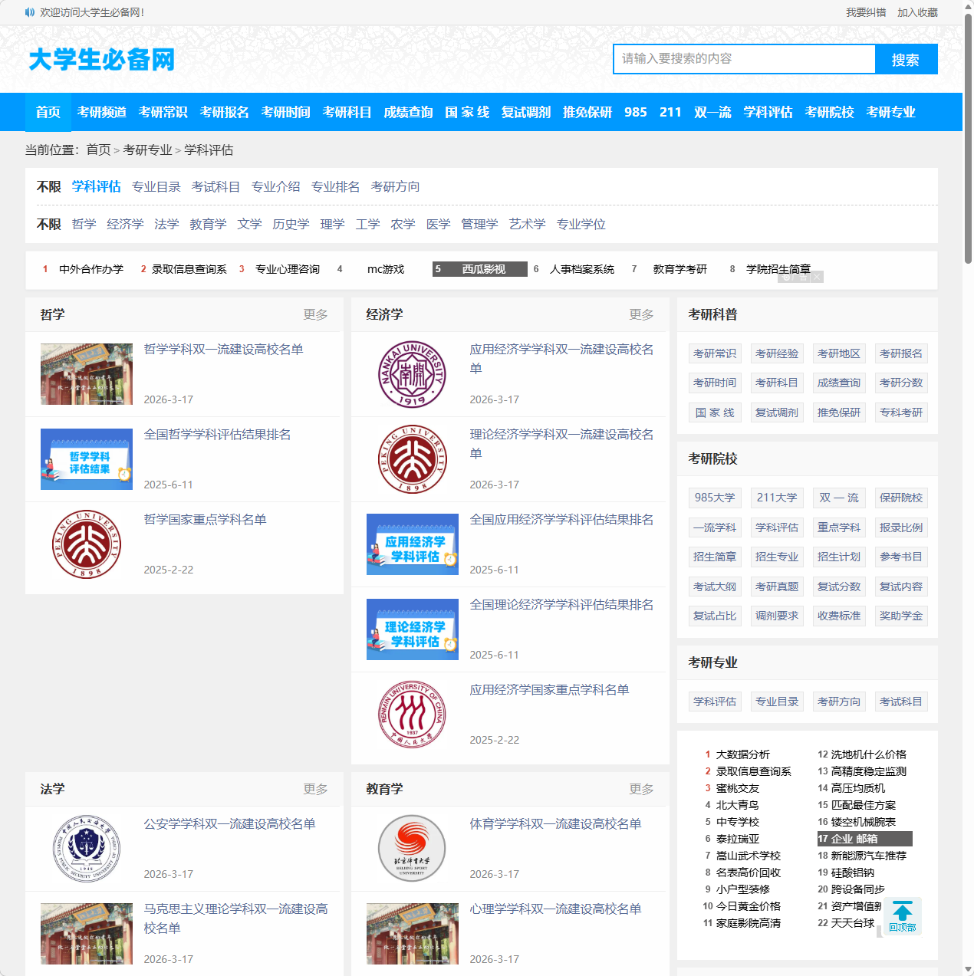Click the Nankai University crest next to 应用经济学
Viewport: 974px width, 976px height.
click(x=412, y=374)
